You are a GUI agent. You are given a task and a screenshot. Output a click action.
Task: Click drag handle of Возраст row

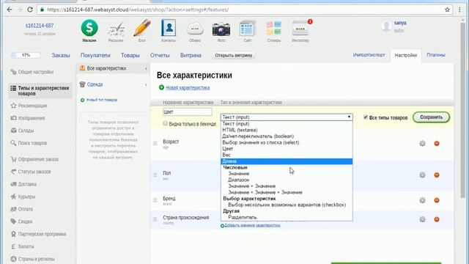155,144
